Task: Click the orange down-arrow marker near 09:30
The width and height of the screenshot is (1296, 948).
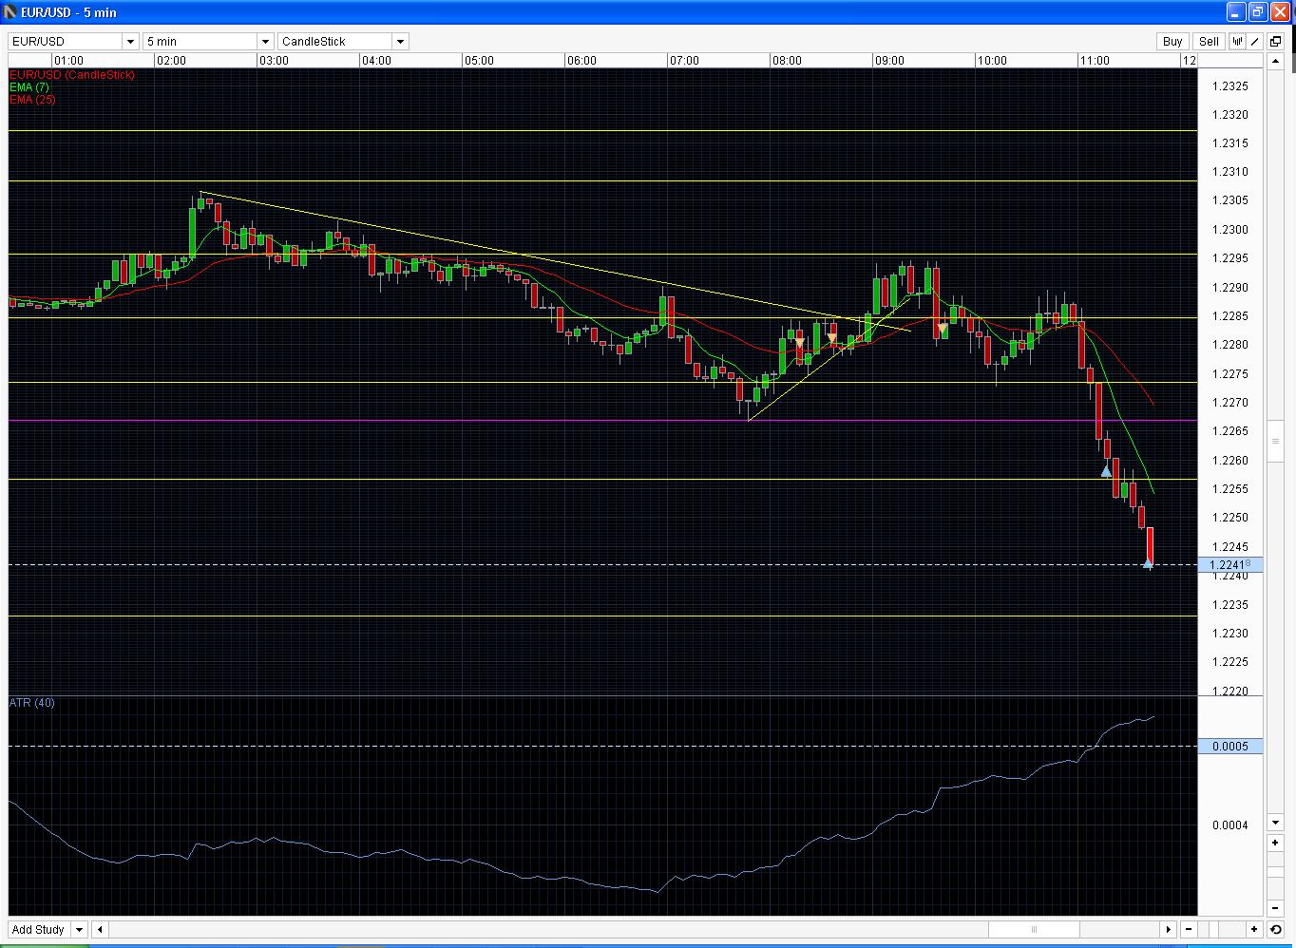Action: (x=942, y=329)
